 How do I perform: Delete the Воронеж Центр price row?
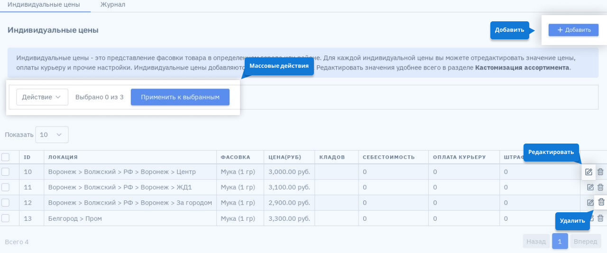(x=600, y=172)
